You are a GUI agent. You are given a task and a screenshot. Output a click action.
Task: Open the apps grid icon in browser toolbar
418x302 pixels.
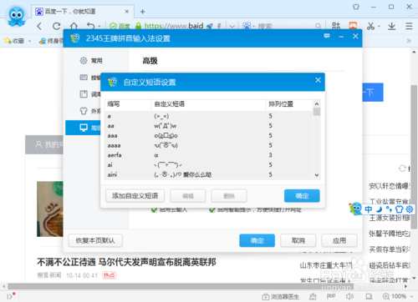point(336,26)
